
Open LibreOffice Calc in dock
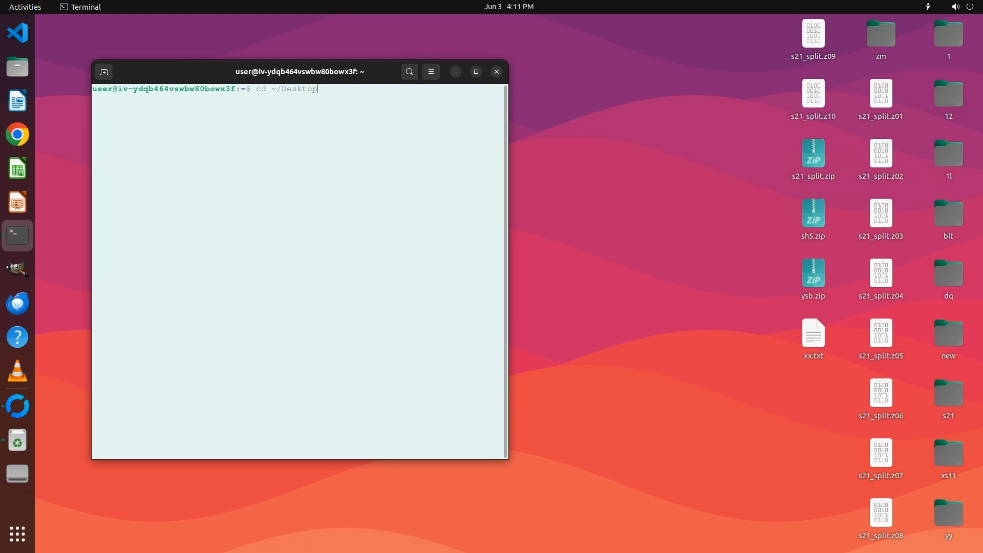[x=17, y=168]
